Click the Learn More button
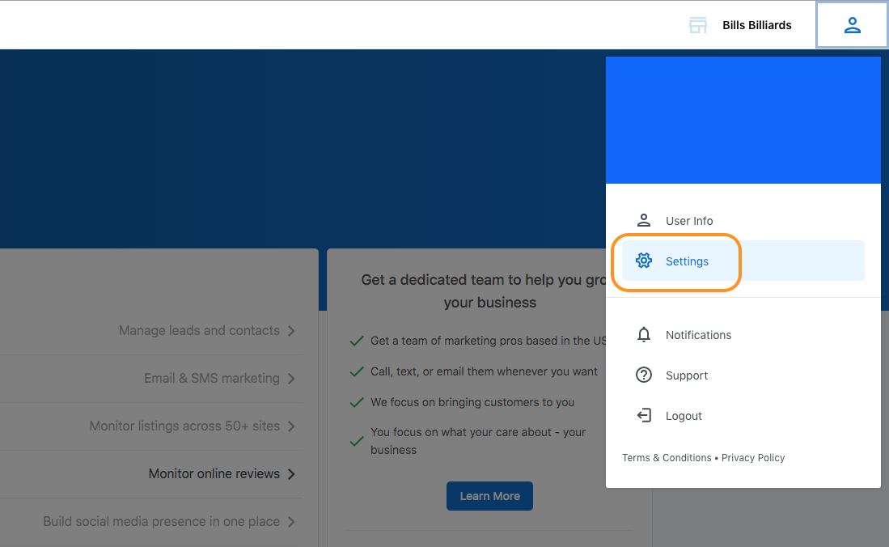This screenshot has height=547, width=889. click(x=489, y=496)
